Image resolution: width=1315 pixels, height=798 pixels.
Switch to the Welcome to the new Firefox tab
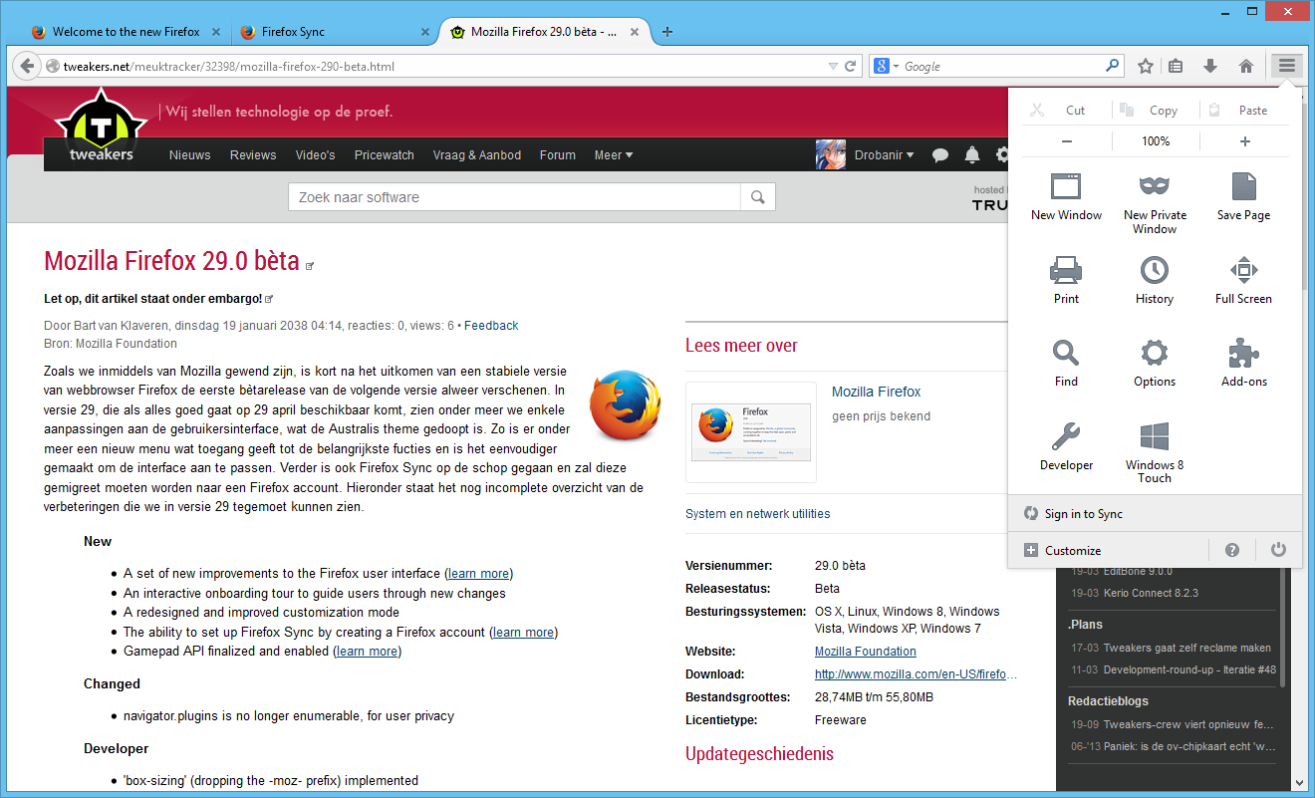(127, 32)
